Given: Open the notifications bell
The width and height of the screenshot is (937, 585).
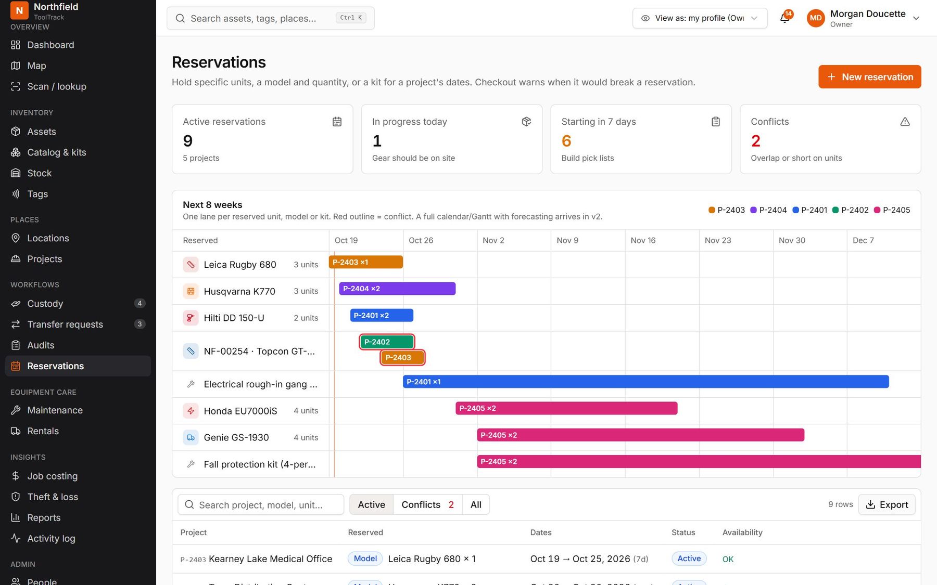Looking at the screenshot, I should tap(784, 18).
